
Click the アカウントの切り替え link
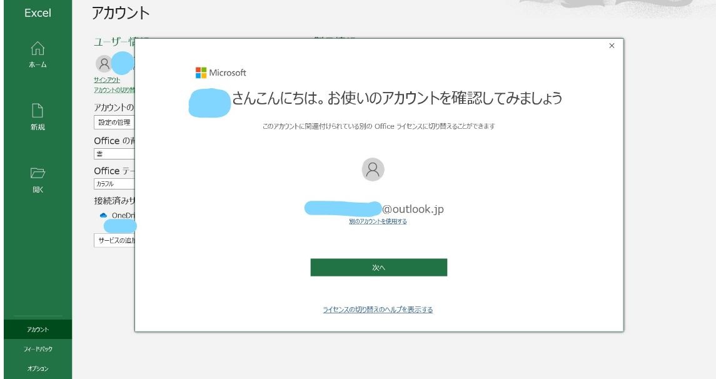pos(114,90)
